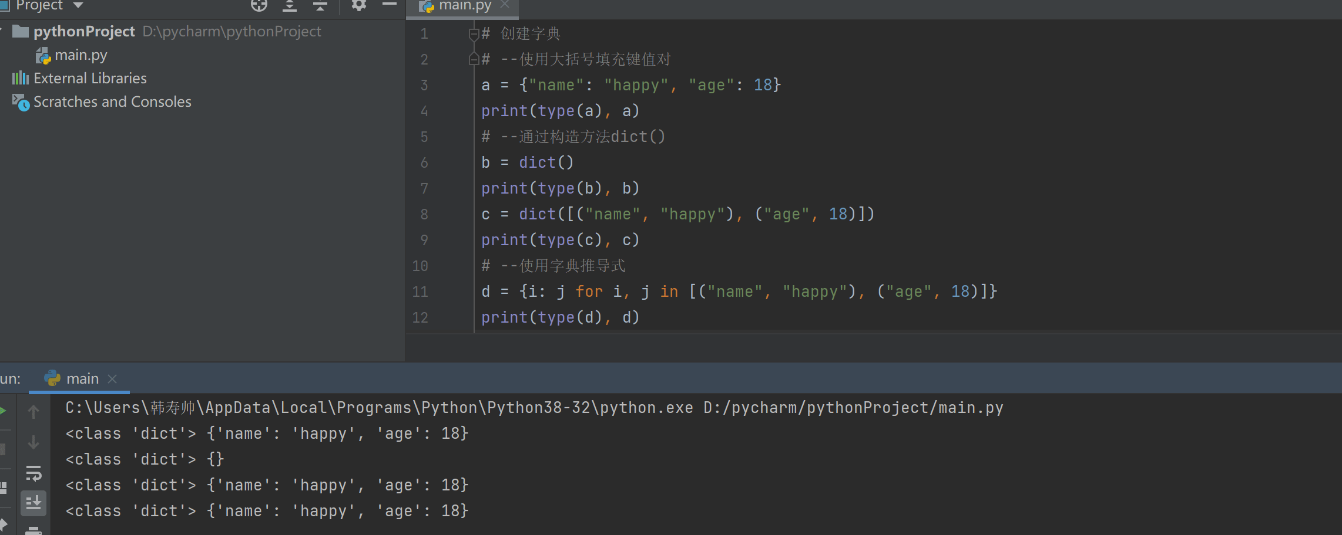Click the Expand All icon in Project panel

289,5
